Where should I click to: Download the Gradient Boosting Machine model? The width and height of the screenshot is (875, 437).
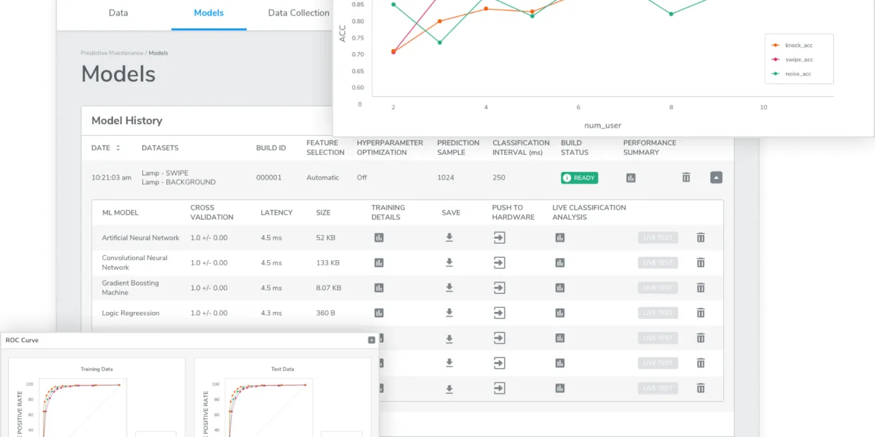449,288
